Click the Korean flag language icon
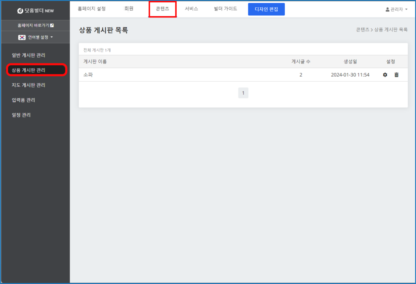The width and height of the screenshot is (416, 284). click(x=22, y=37)
